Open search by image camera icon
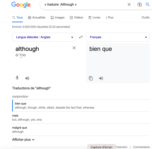The width and height of the screenshot is (152, 149). pyautogui.click(x=139, y=4)
